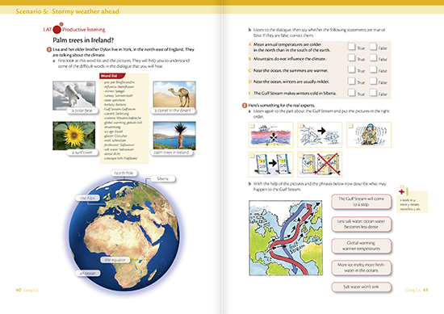The height and width of the screenshot is (314, 444).
Task: Select the freezing man cartoon picture
Action: point(369,135)
